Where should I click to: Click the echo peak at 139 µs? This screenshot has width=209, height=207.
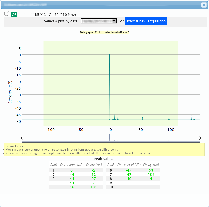[194, 117]
